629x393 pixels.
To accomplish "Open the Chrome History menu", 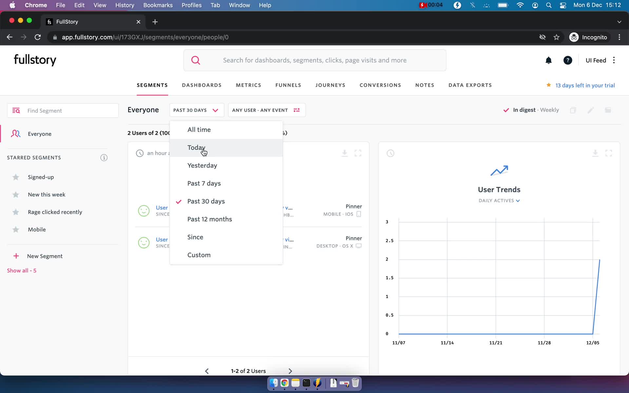I will click(x=124, y=5).
